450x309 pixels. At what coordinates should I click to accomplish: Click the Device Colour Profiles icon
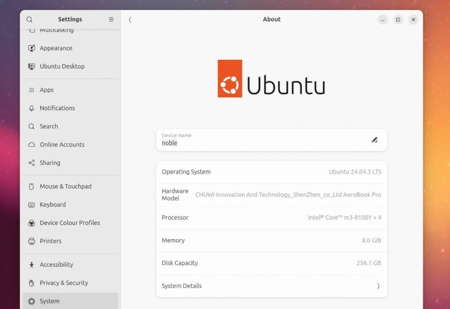[x=32, y=223]
